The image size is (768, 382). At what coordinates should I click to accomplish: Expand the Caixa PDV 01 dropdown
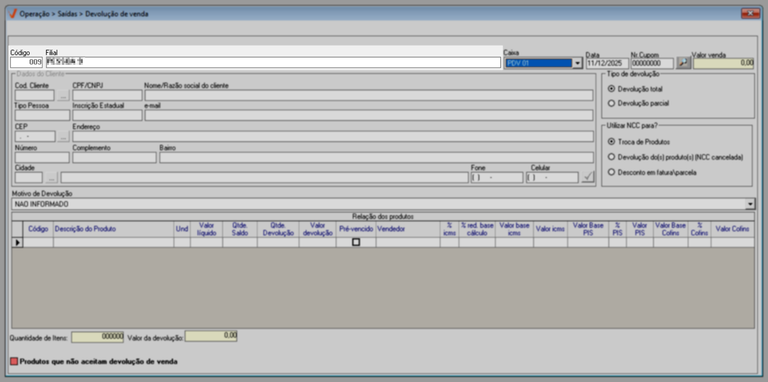click(578, 63)
